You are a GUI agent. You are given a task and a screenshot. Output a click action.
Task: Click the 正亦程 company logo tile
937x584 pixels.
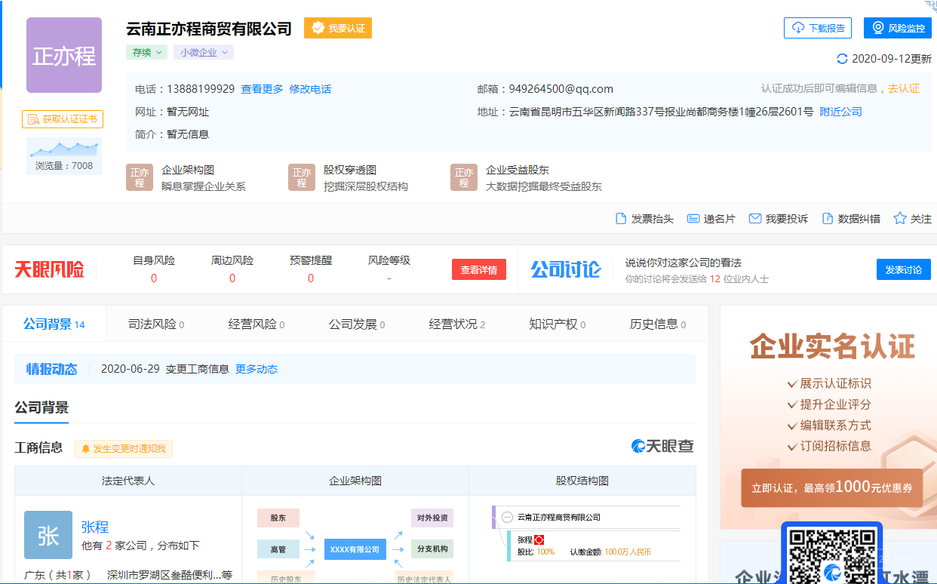[64, 55]
